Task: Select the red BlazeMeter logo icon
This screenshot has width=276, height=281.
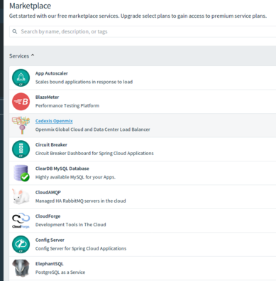Action: 21,102
